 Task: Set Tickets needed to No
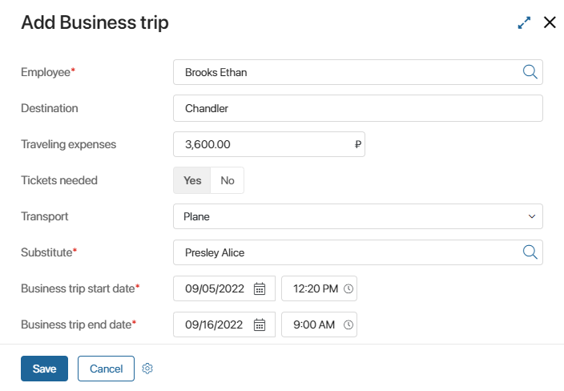(228, 180)
